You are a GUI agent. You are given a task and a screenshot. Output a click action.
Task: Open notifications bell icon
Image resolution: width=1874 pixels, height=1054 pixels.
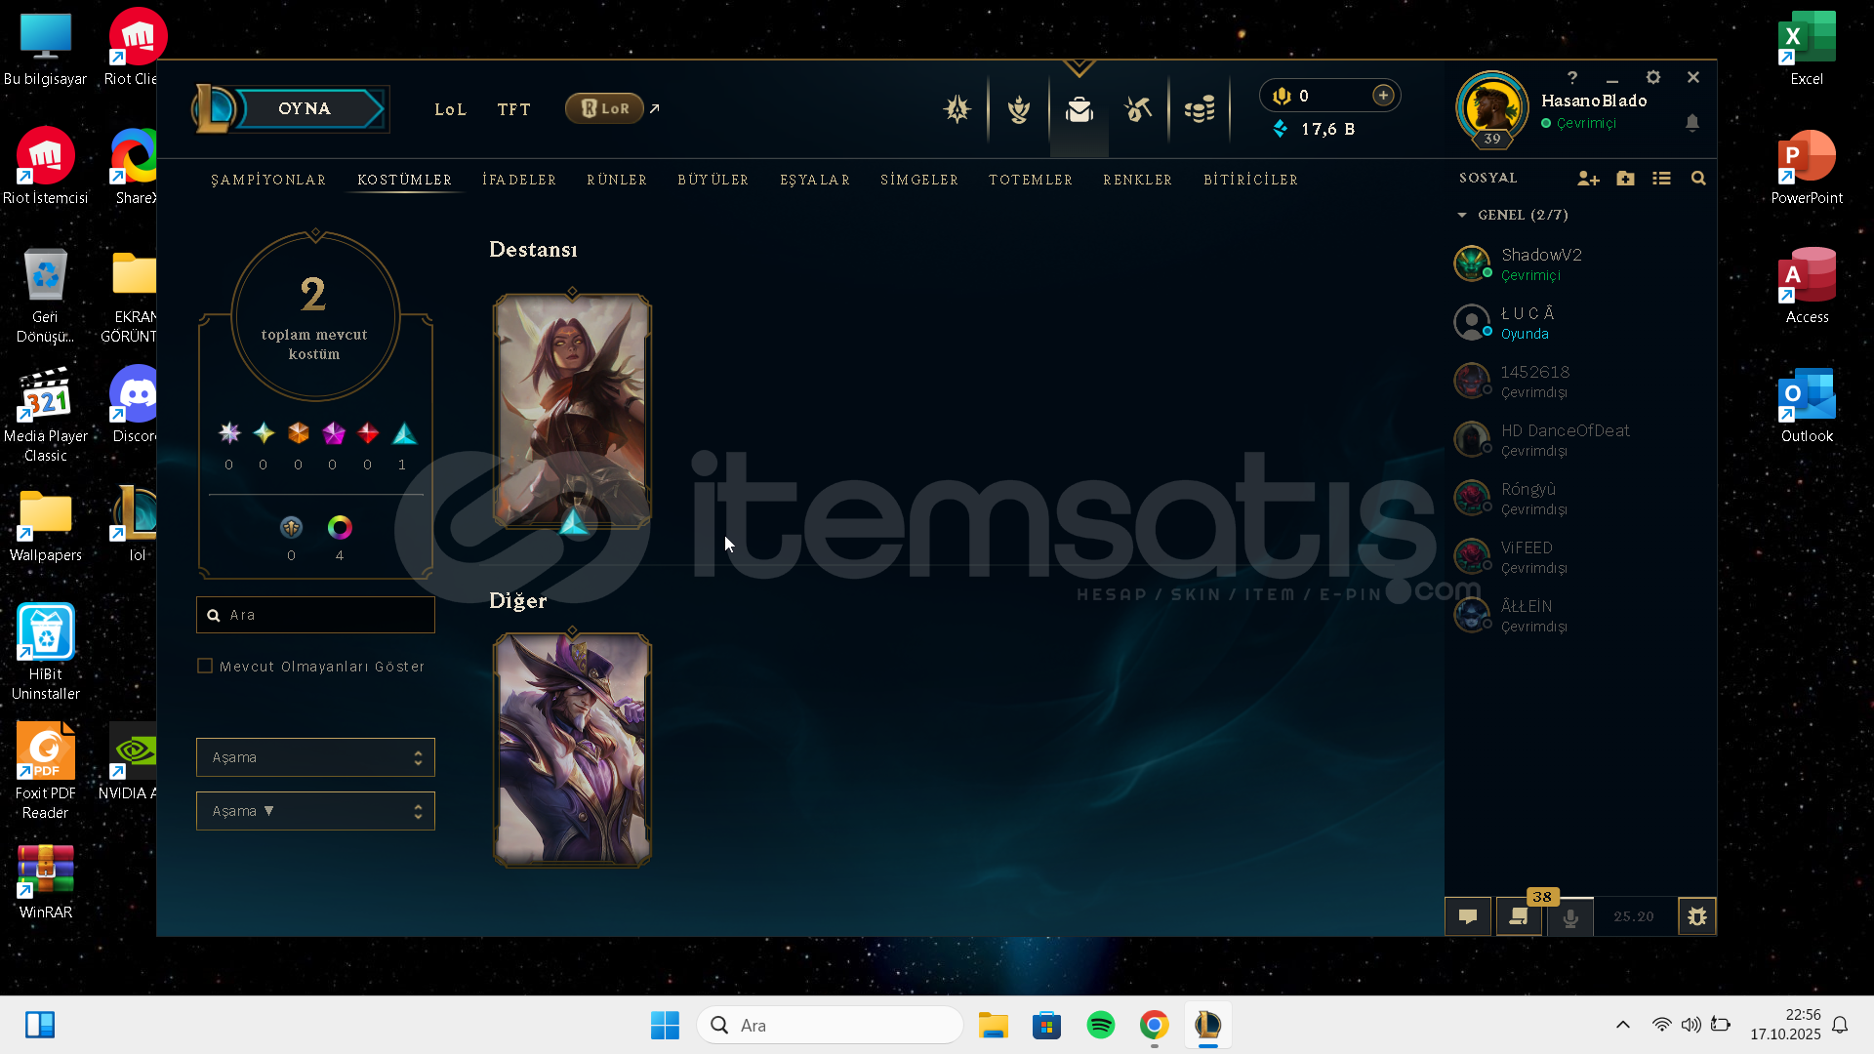pyautogui.click(x=1692, y=123)
